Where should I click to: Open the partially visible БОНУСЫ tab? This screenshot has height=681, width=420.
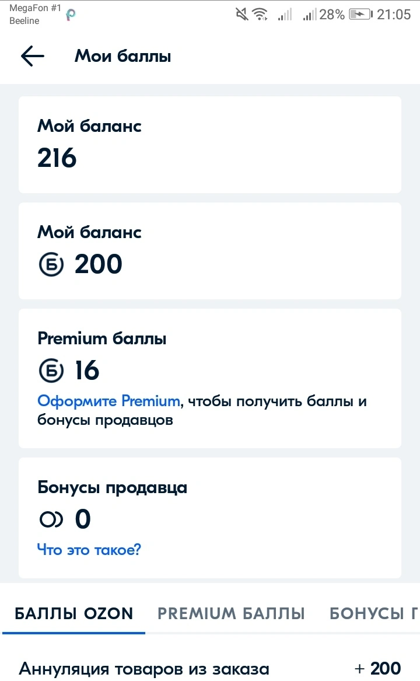[373, 613]
